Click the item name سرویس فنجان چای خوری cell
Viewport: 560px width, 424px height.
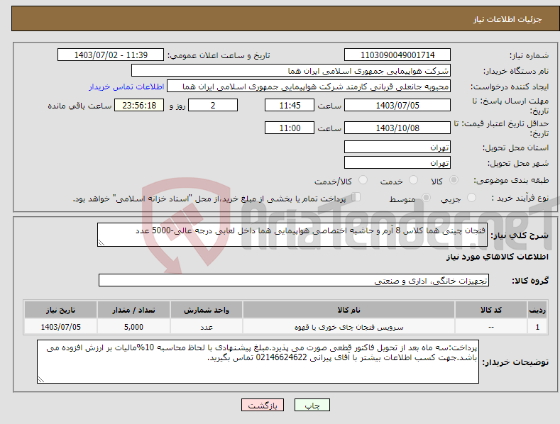coord(348,327)
